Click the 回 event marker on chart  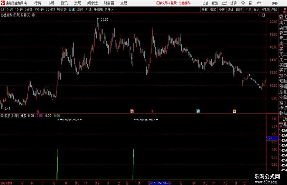tap(234, 111)
